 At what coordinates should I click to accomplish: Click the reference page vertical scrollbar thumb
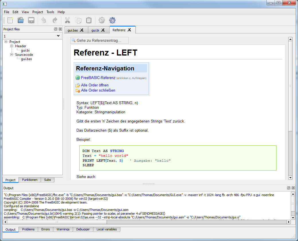pyautogui.click(x=290, y=86)
